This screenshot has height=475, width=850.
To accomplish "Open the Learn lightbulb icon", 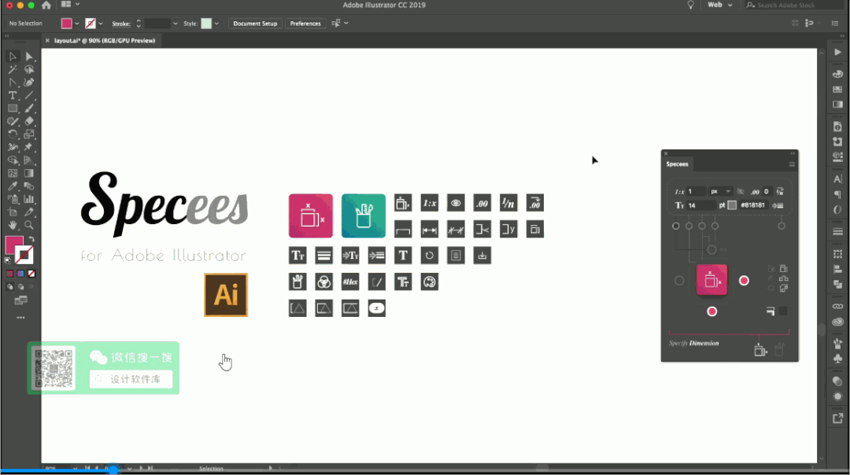I will coord(691,5).
